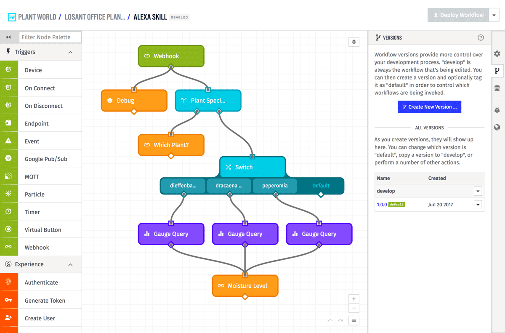Zoom in using the plus icon

353,298
